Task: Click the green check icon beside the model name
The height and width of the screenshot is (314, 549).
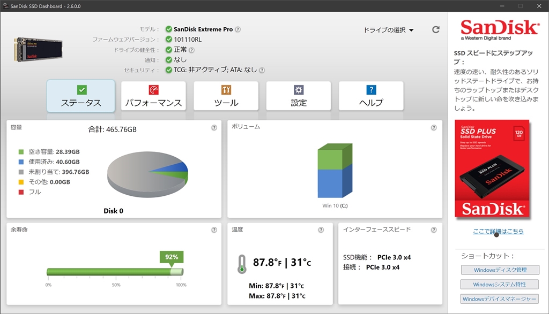Action: (x=169, y=29)
